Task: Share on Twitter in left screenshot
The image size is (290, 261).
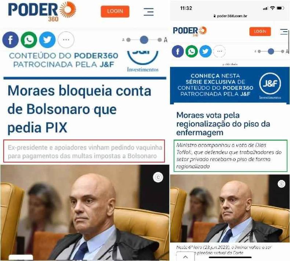Action: coord(47,40)
